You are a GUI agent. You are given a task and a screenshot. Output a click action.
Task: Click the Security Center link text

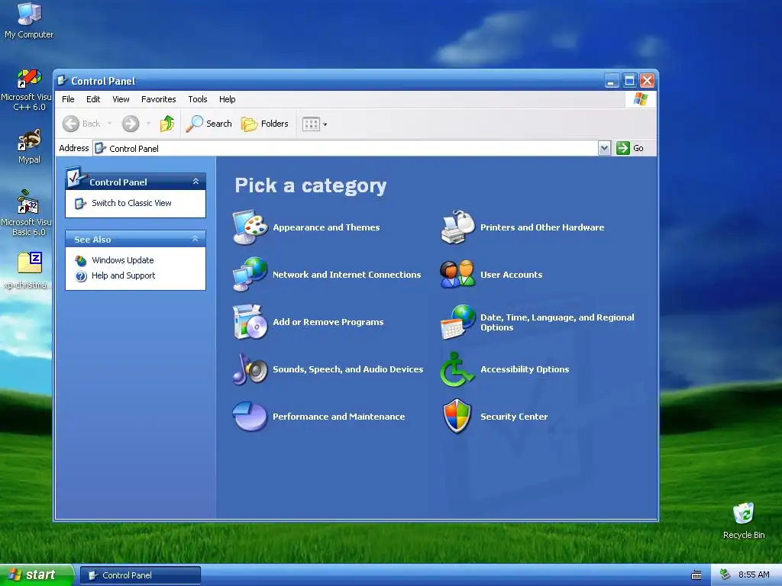(514, 417)
